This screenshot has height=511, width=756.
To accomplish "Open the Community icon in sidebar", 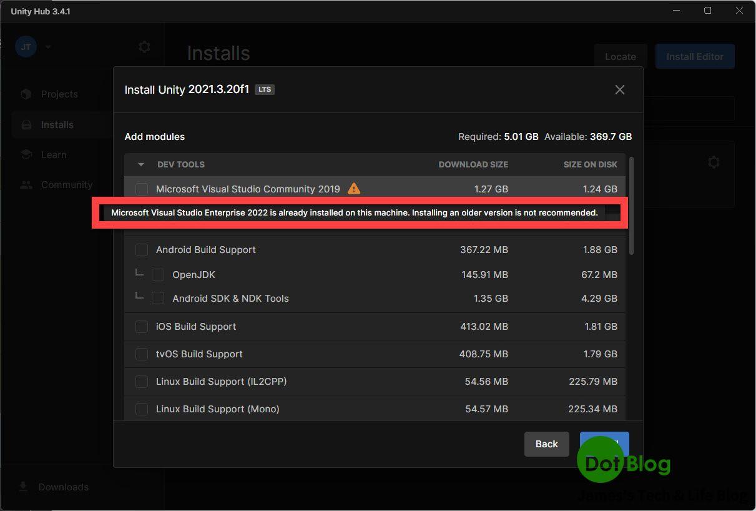I will (x=26, y=184).
